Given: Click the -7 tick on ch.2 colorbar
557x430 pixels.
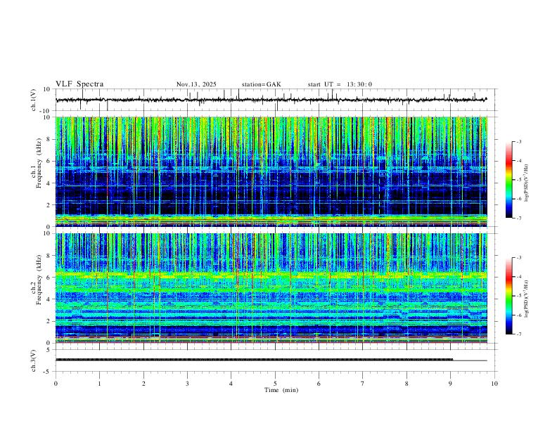Looking at the screenshot, I should pyautogui.click(x=519, y=334).
